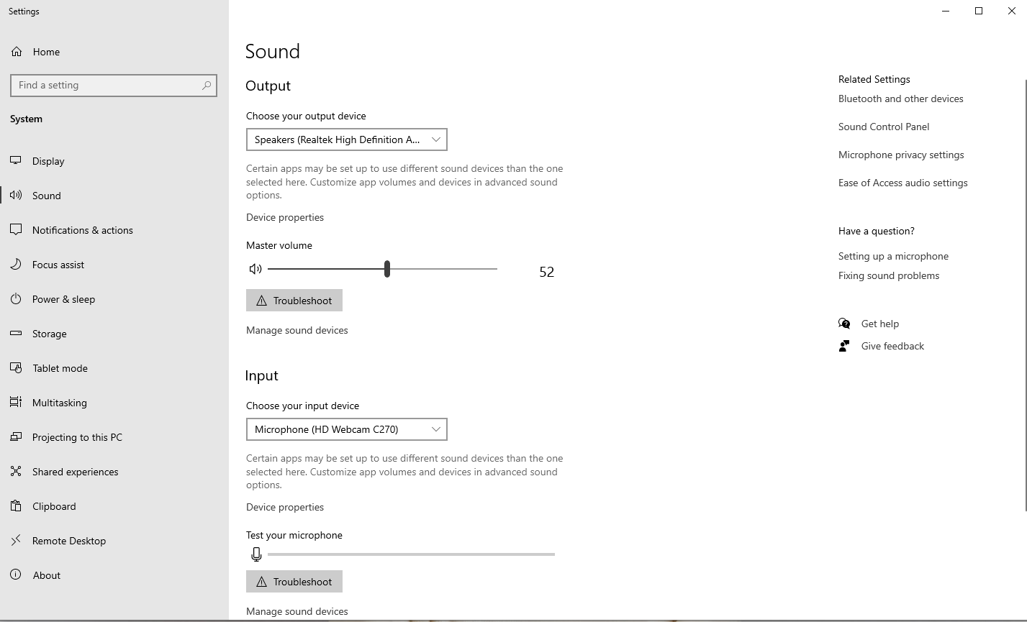Open Setting up a microphone help link
Image resolution: width=1027 pixels, height=622 pixels.
click(x=893, y=256)
